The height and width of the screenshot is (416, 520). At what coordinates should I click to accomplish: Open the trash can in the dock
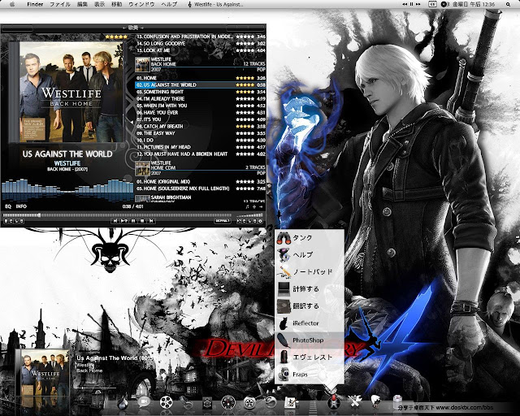pyautogui.click(x=397, y=402)
